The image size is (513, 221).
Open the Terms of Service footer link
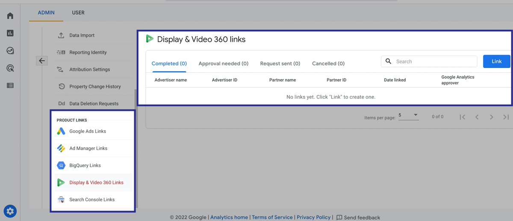coord(272,217)
